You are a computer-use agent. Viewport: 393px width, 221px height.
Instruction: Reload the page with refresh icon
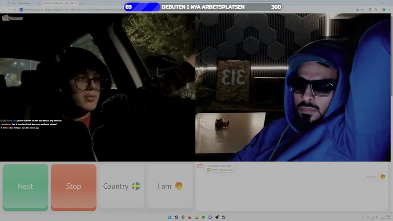tap(15, 10)
